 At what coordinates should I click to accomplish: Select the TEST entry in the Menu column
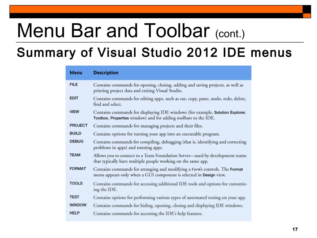click(74, 197)
